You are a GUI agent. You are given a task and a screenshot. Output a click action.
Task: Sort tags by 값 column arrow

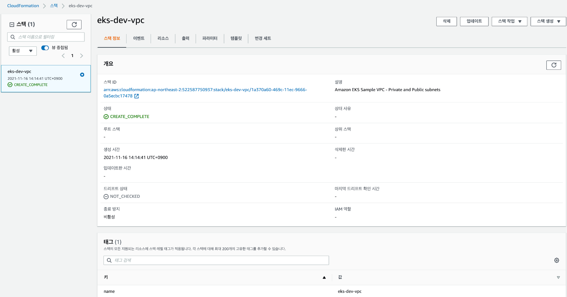pos(558,278)
